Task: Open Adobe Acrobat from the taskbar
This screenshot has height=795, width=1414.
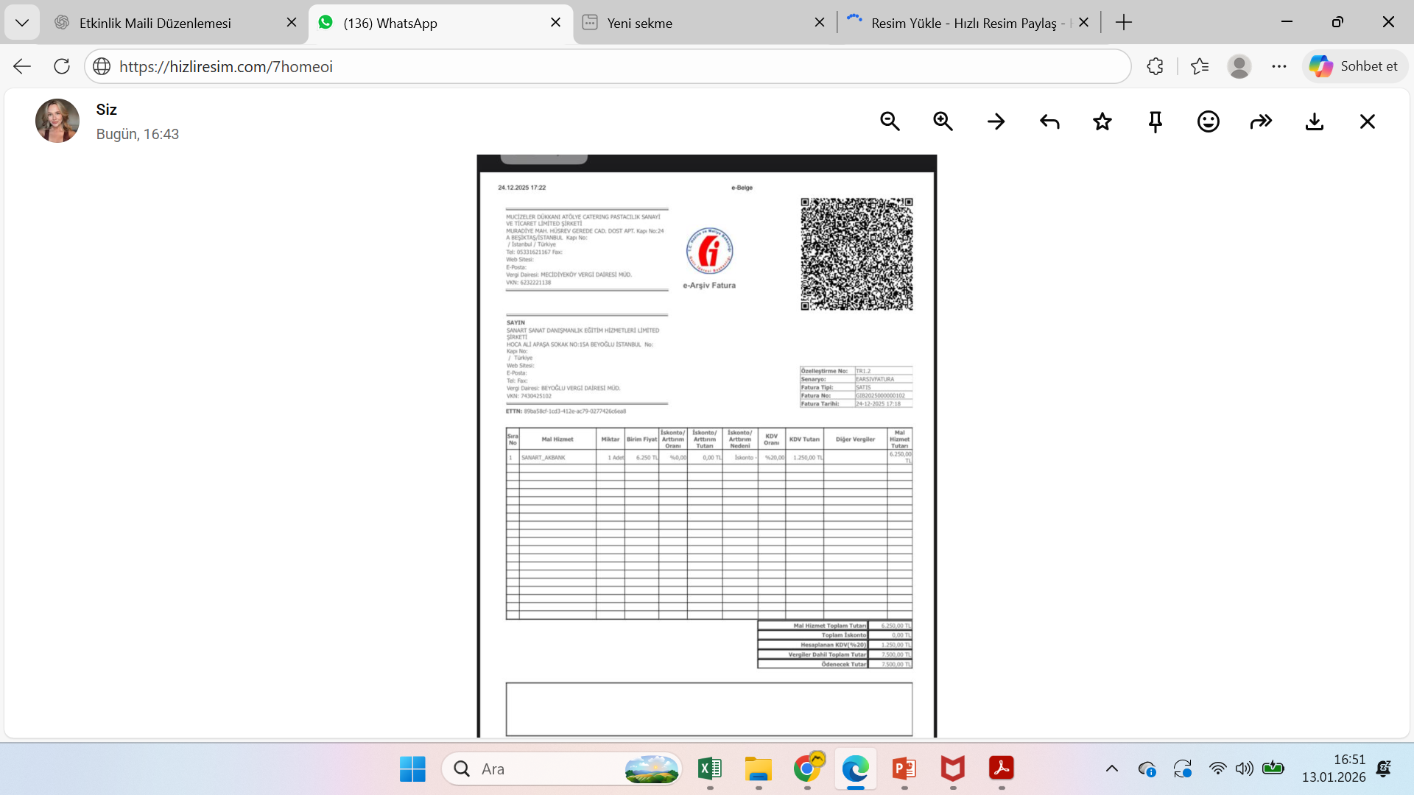Action: point(1002,769)
